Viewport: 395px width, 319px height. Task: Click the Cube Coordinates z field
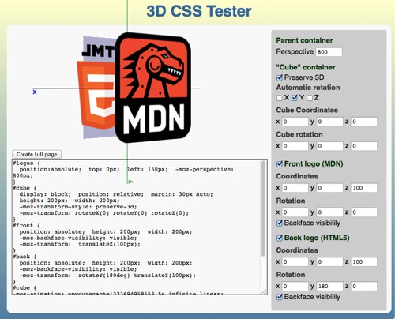click(x=364, y=122)
